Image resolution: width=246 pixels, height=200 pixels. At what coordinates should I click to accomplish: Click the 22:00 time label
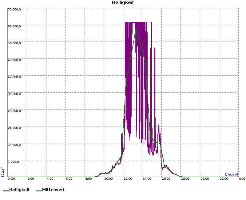coord(224,179)
